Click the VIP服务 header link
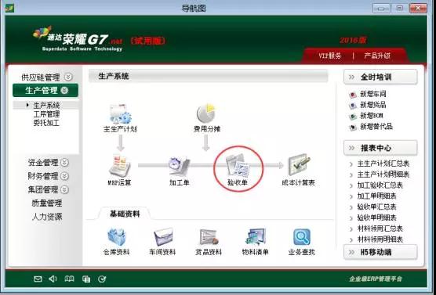This screenshot has height=295, width=436. [330, 56]
